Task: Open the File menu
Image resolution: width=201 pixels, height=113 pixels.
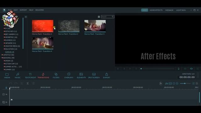Action: pos(10,10)
